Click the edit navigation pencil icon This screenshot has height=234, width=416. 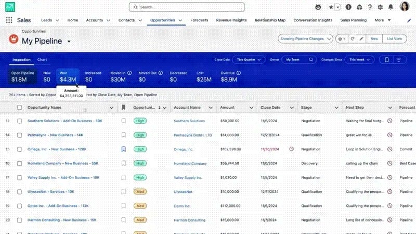click(x=409, y=20)
